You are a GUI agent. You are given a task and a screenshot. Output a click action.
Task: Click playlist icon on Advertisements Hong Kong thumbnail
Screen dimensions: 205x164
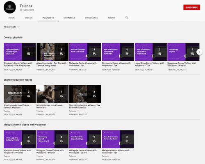coord(61,54)
